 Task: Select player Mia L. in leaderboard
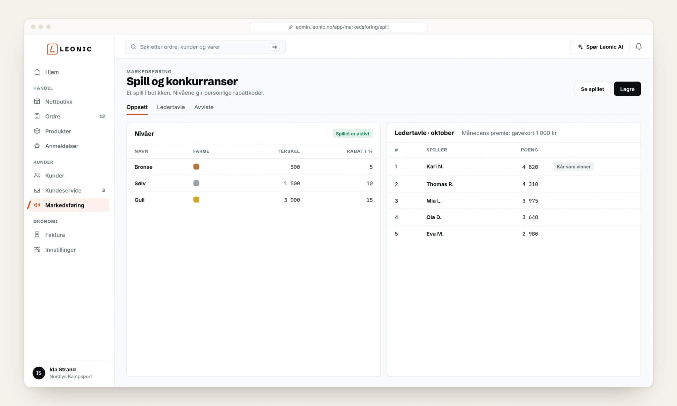pos(434,201)
